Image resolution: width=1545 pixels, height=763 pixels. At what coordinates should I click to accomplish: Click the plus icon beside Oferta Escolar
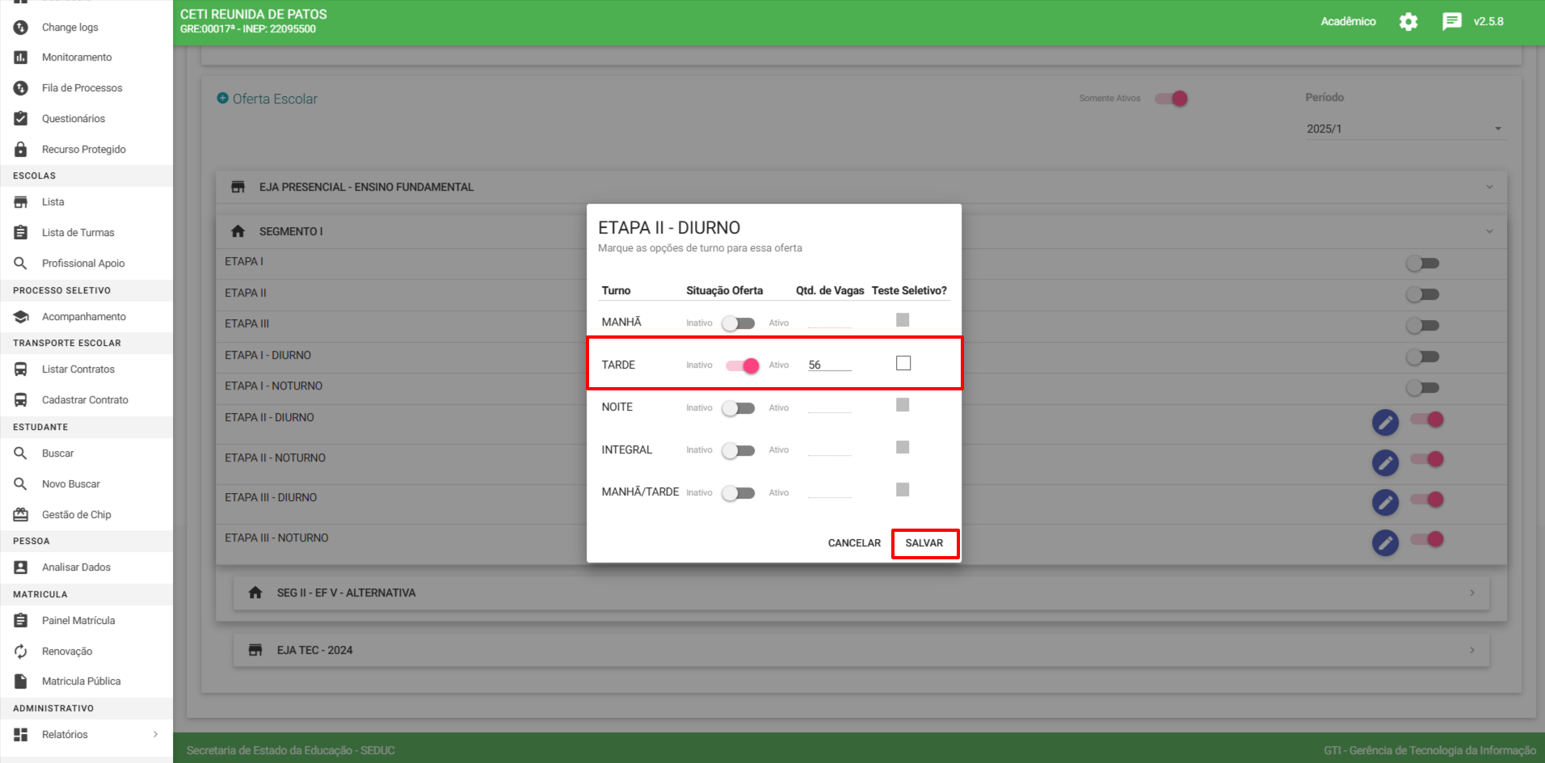[223, 99]
